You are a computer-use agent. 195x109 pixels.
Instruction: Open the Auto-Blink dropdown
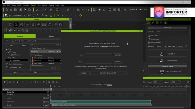click(x=161, y=46)
